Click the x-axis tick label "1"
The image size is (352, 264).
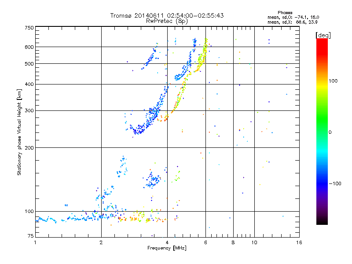[x=35, y=242]
